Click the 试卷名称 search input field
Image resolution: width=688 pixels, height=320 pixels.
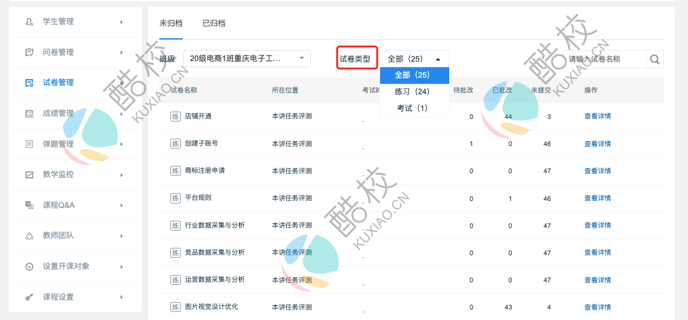pyautogui.click(x=605, y=59)
